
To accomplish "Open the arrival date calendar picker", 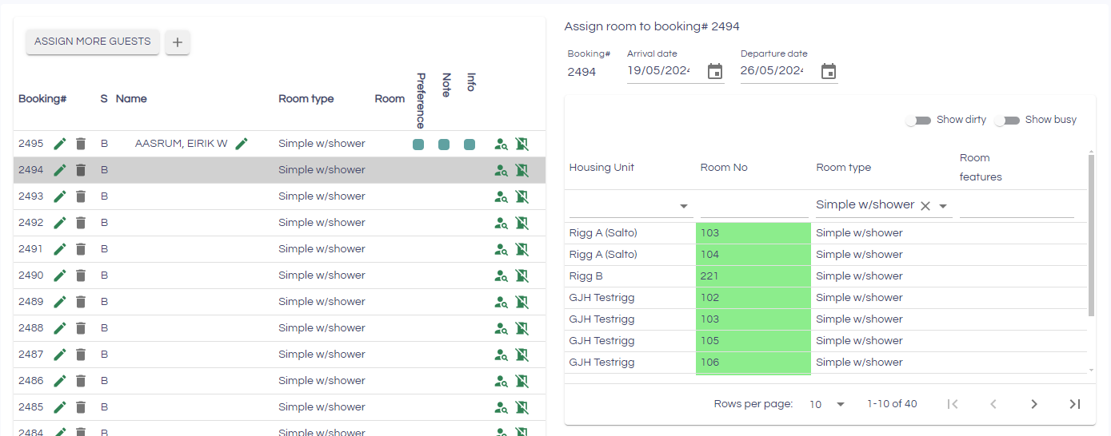I will pyautogui.click(x=715, y=72).
